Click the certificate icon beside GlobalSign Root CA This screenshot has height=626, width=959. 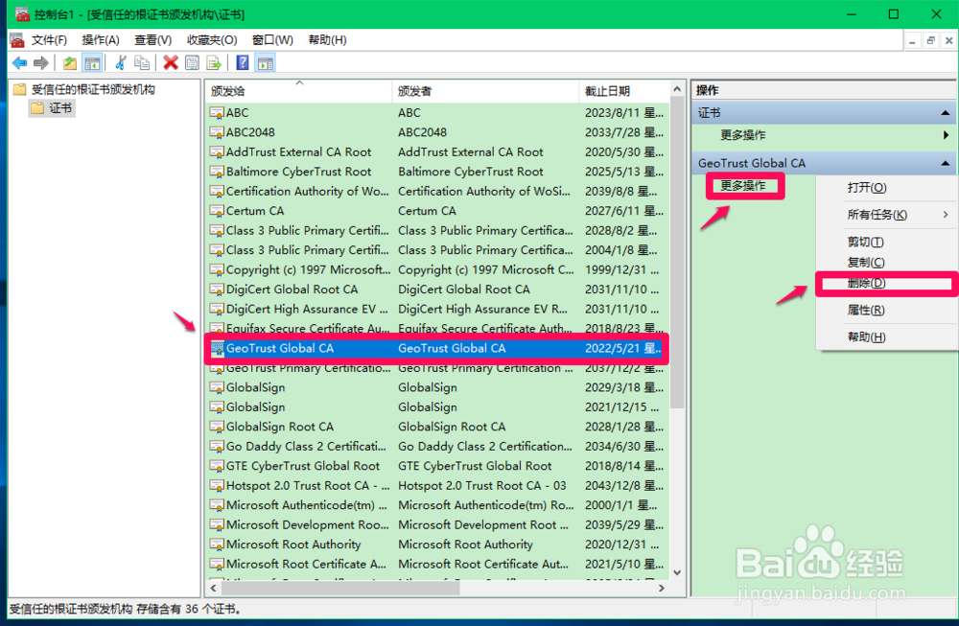[217, 427]
